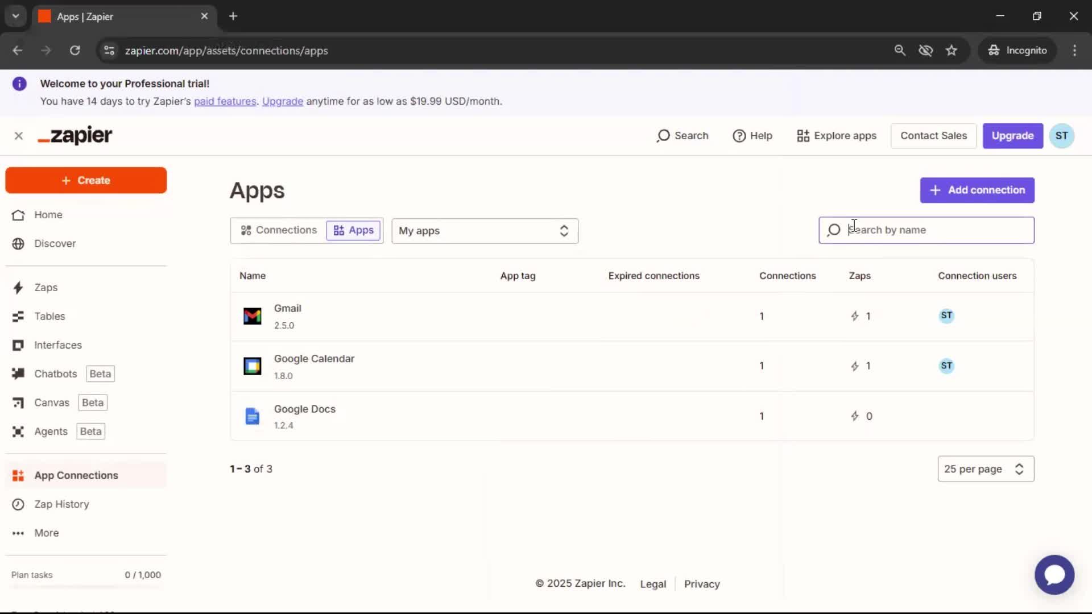Click the Zapier logo
The width and height of the screenshot is (1092, 614).
point(75,136)
